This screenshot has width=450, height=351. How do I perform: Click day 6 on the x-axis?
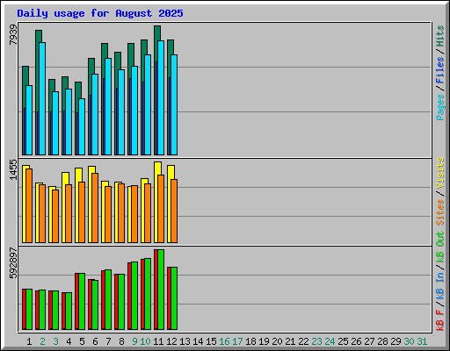95,341
